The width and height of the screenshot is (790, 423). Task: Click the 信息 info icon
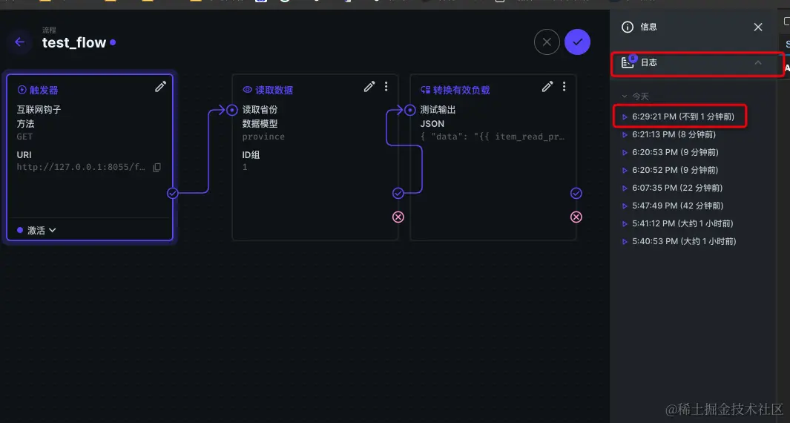628,27
